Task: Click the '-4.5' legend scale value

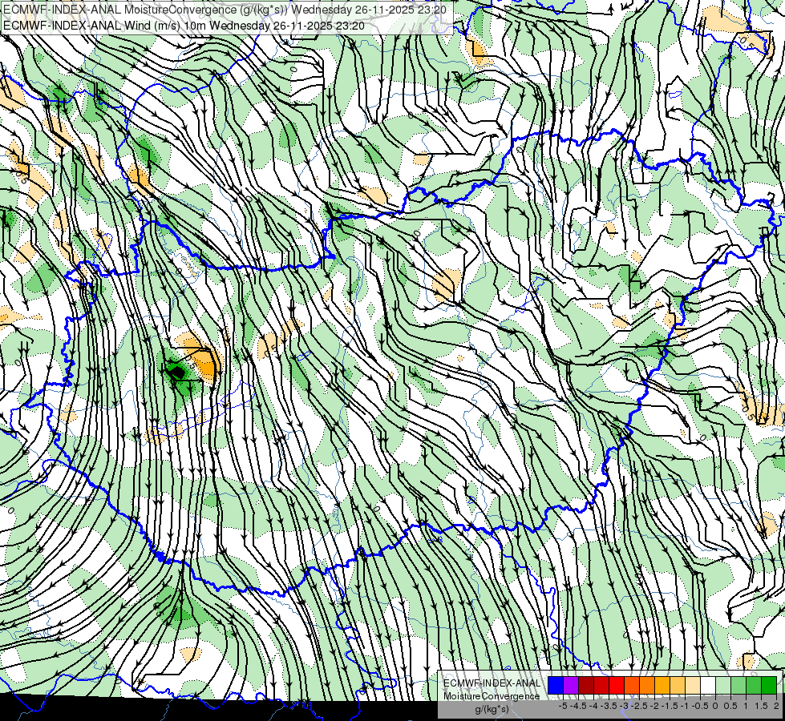Action: (x=578, y=706)
